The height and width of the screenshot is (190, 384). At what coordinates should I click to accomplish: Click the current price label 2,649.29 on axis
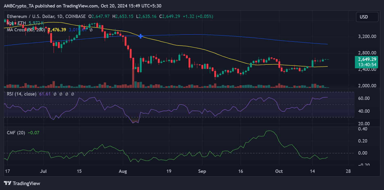point(366,59)
